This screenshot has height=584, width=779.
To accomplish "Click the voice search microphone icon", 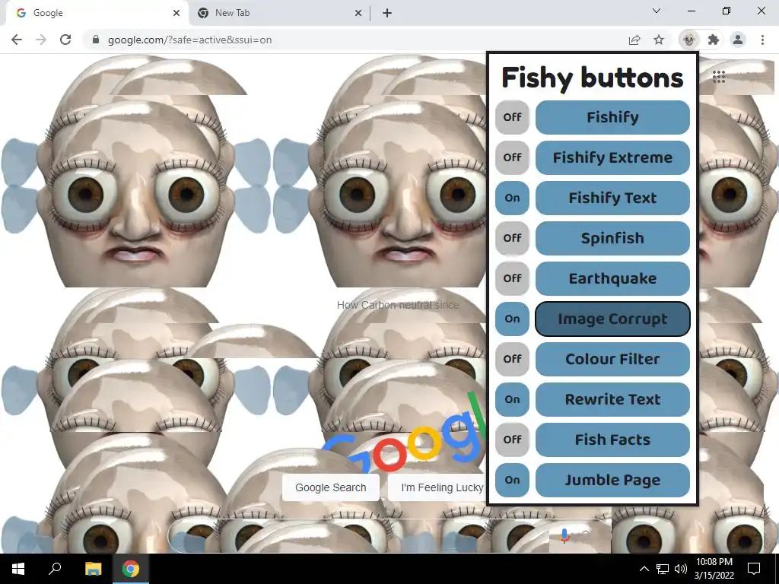I will point(564,535).
